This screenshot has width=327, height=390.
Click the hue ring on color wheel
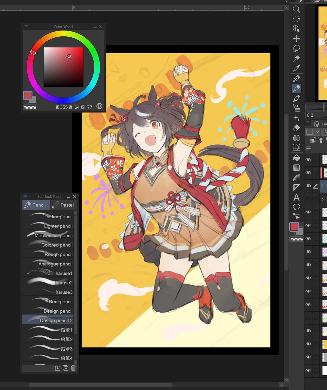click(x=63, y=34)
